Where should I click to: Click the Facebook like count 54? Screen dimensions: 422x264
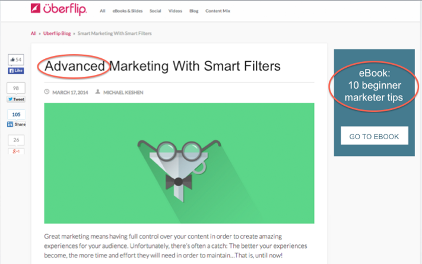tap(16, 59)
